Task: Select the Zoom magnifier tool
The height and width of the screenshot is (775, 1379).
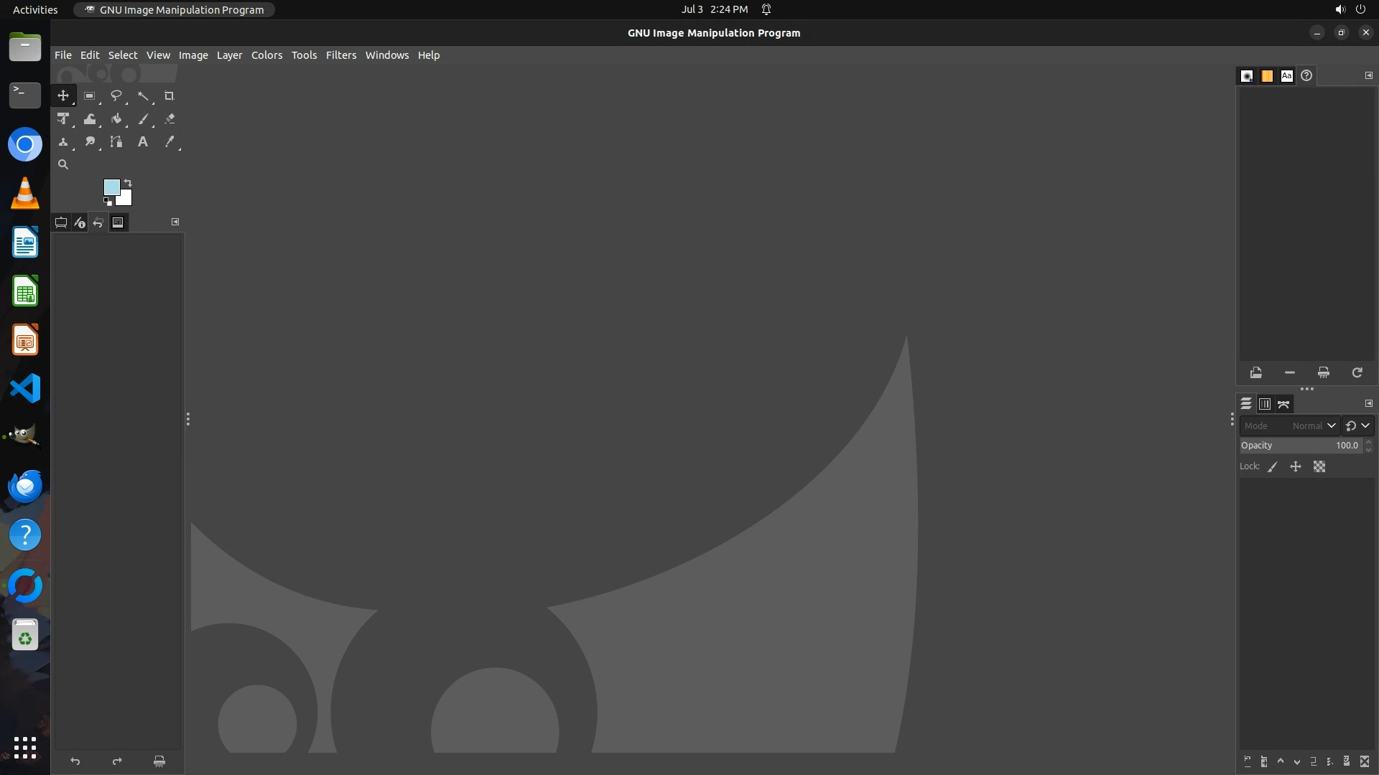Action: [x=63, y=165]
